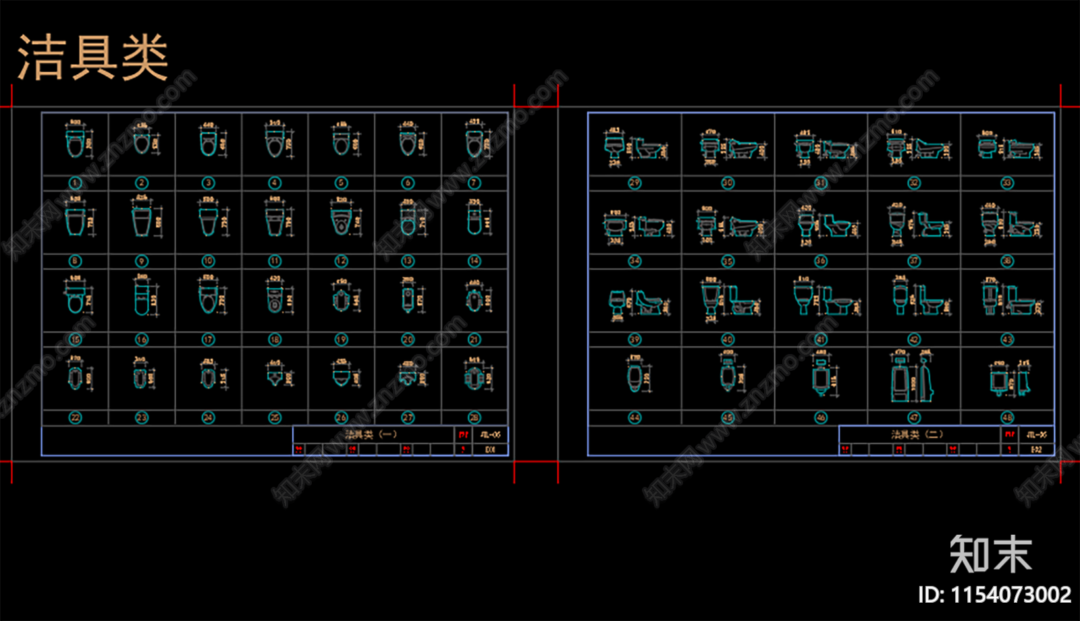Viewport: 1080px width, 621px height.
Task: Select the circled number 26 label
Action: pos(342,417)
